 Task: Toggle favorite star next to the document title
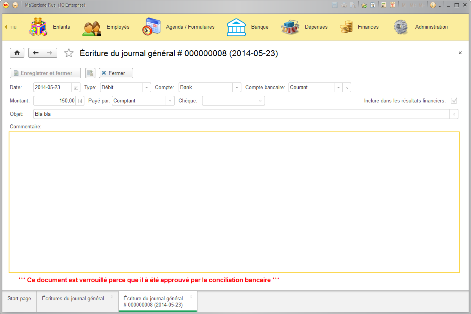[x=69, y=52]
